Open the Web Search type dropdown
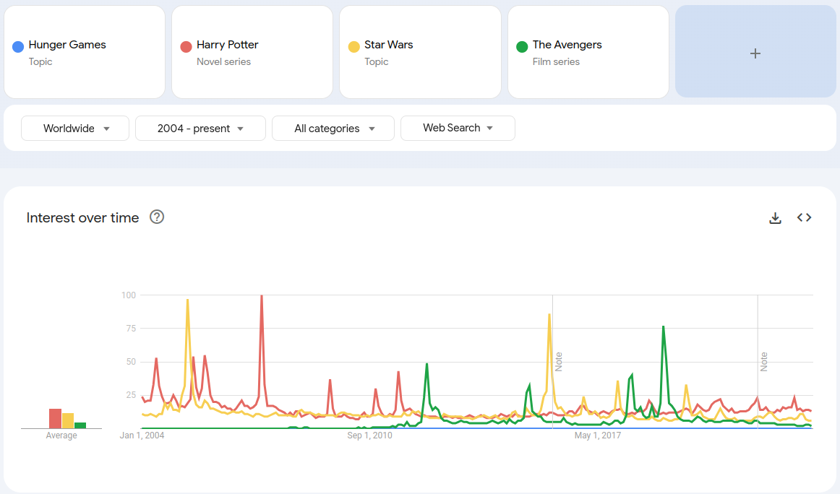The width and height of the screenshot is (840, 494). [x=458, y=128]
